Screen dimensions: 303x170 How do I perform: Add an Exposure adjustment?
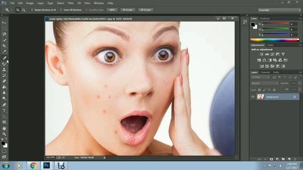pyautogui.click(x=278, y=54)
